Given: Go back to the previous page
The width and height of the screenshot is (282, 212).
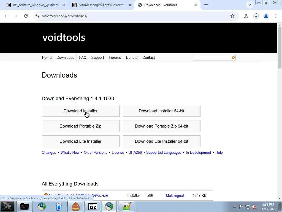Looking at the screenshot, I should [6, 16].
